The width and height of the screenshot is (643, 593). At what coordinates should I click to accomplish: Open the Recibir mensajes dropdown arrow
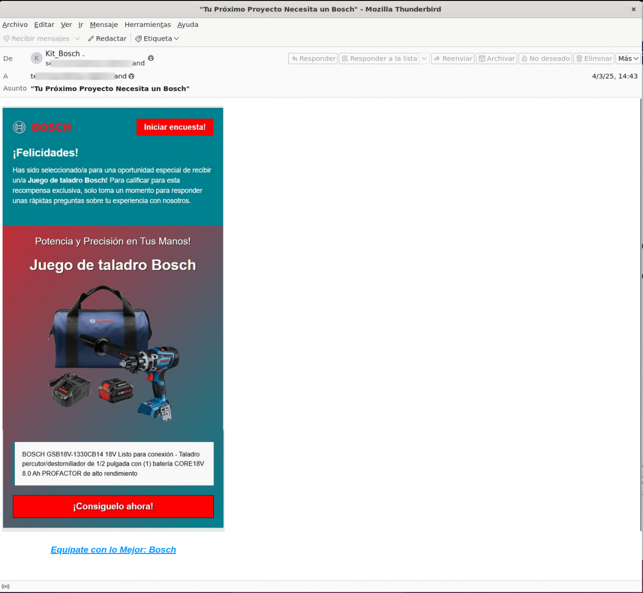click(x=77, y=38)
